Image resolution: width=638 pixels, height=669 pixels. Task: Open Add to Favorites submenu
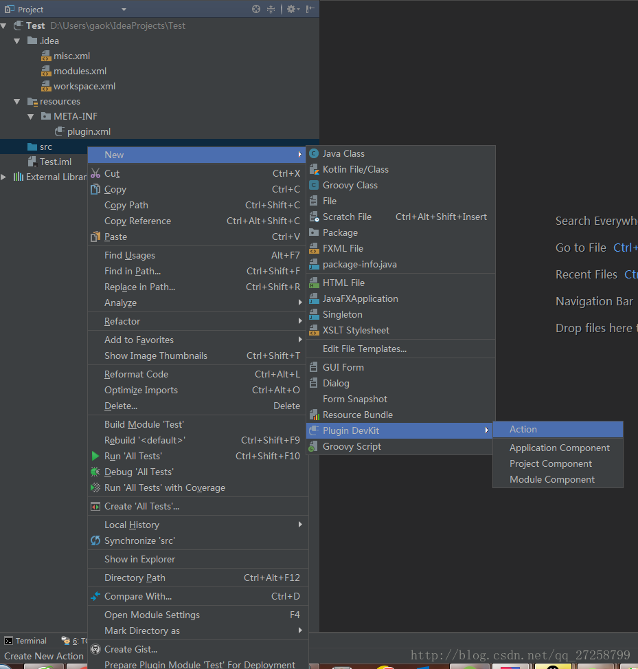pyautogui.click(x=198, y=340)
